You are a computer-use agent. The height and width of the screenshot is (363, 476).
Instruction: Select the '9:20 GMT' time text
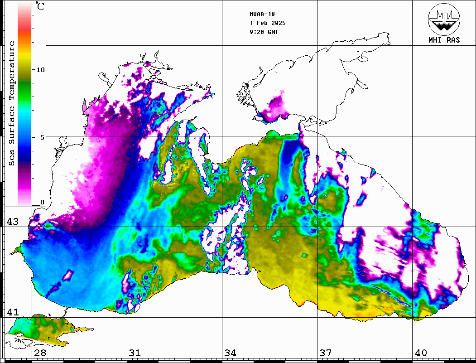264,32
